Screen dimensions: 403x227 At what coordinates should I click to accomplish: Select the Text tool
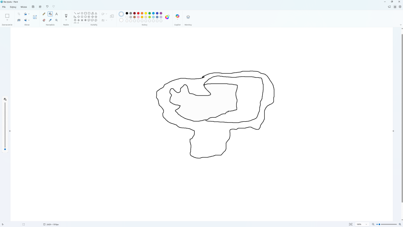point(56,14)
